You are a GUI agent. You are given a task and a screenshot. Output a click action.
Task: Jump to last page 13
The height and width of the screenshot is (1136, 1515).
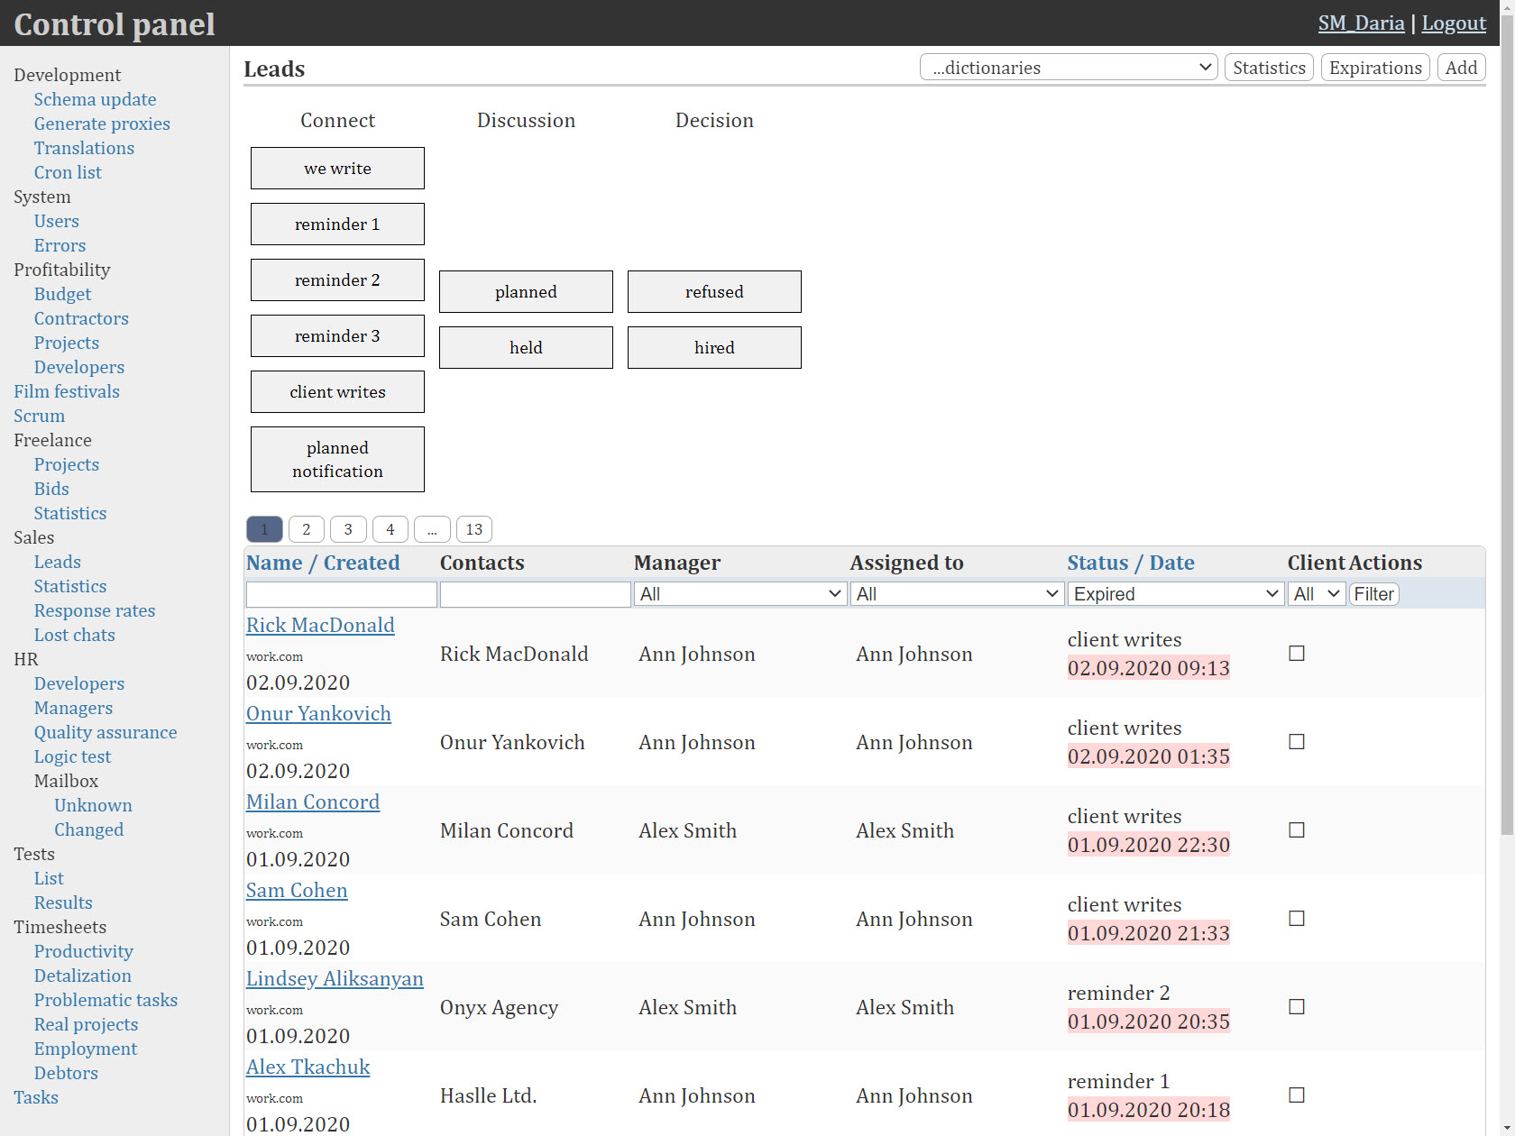(x=474, y=529)
